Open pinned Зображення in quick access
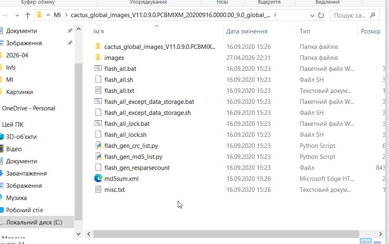The width and height of the screenshot is (389, 244). click(x=24, y=43)
